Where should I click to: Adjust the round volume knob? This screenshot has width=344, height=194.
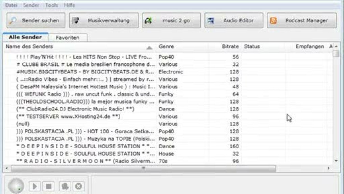[x=15, y=186]
